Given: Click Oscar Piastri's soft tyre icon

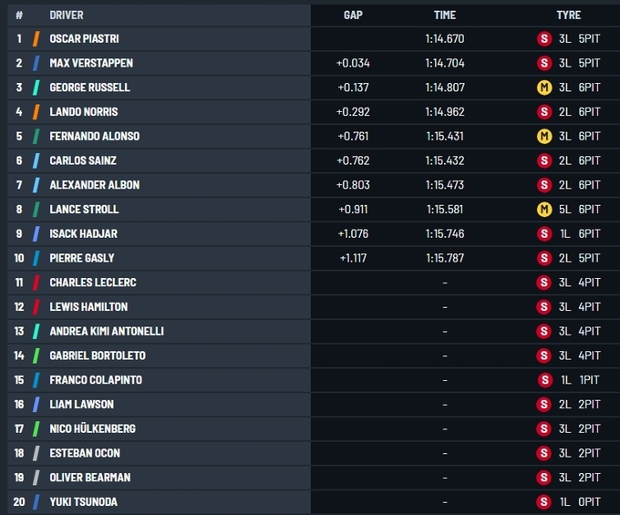Looking at the screenshot, I should 544,39.
